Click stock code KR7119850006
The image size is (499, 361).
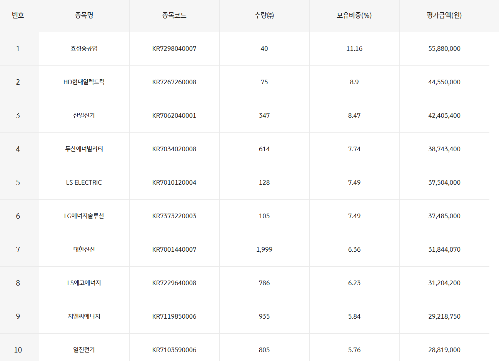174,316
